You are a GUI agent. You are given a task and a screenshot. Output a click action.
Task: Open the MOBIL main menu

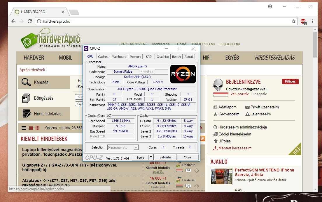66,58
